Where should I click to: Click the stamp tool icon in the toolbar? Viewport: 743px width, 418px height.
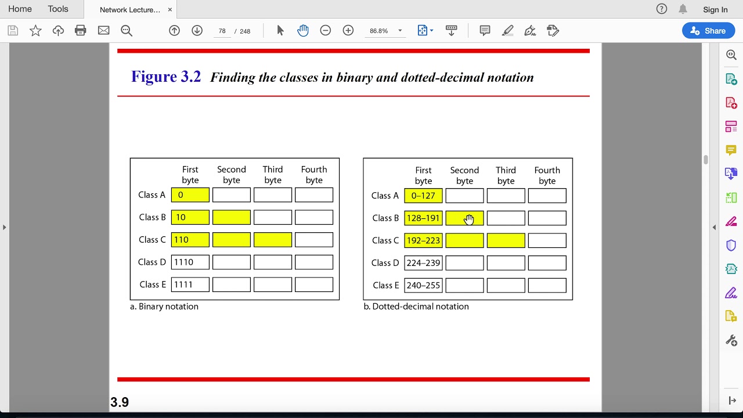[553, 31]
